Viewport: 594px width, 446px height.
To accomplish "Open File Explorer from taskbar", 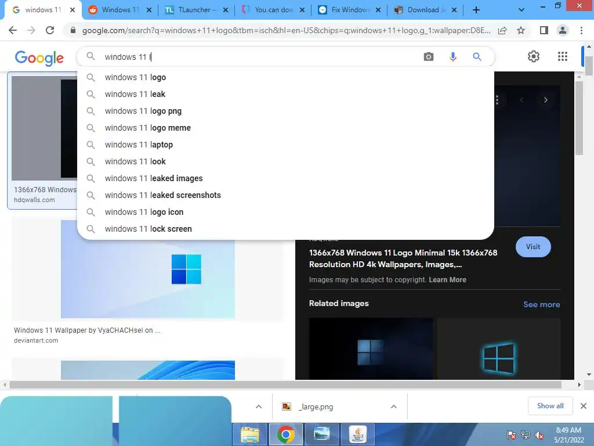I will tap(249, 434).
